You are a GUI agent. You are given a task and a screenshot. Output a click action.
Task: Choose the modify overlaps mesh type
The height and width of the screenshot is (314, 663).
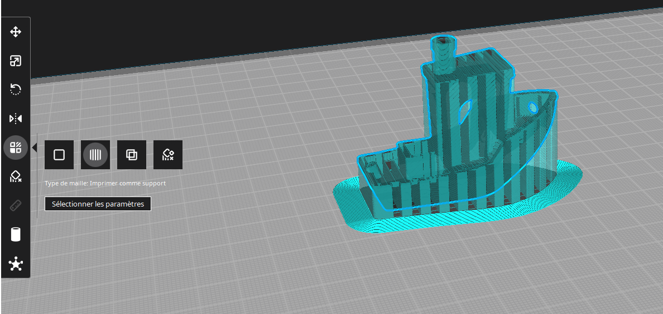132,155
